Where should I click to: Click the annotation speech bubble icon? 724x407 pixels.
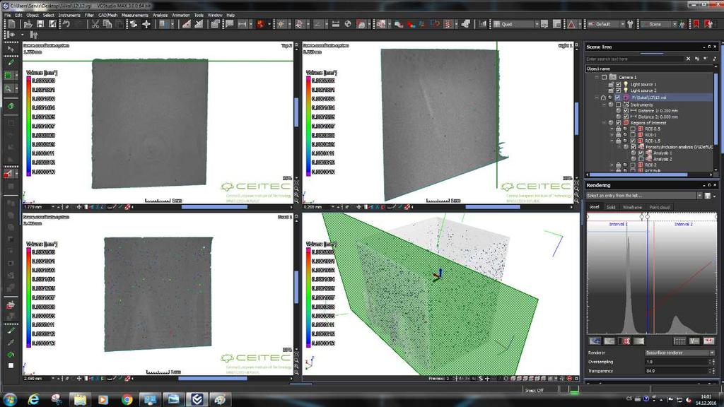coord(229,24)
